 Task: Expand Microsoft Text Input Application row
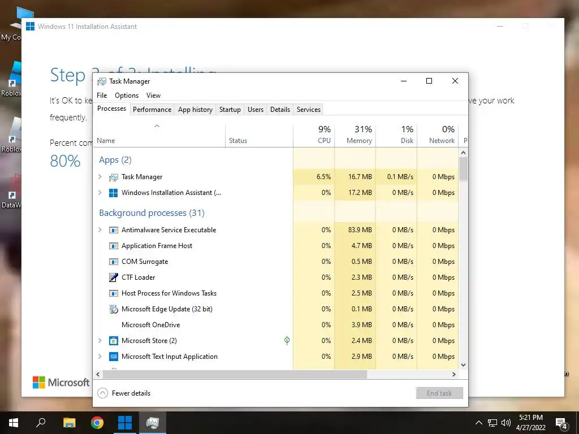point(100,357)
